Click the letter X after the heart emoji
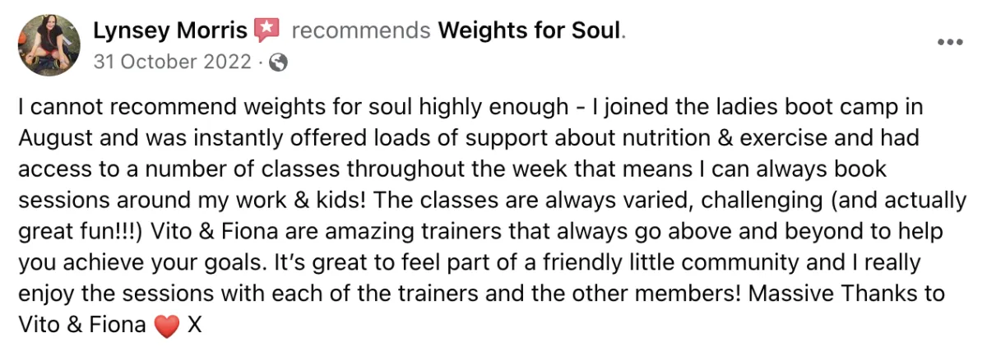The height and width of the screenshot is (347, 987). pyautogui.click(x=194, y=325)
